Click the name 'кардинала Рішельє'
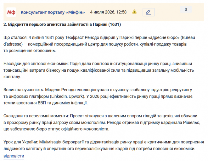Screen dimensions: 208x161 (181, 122)
